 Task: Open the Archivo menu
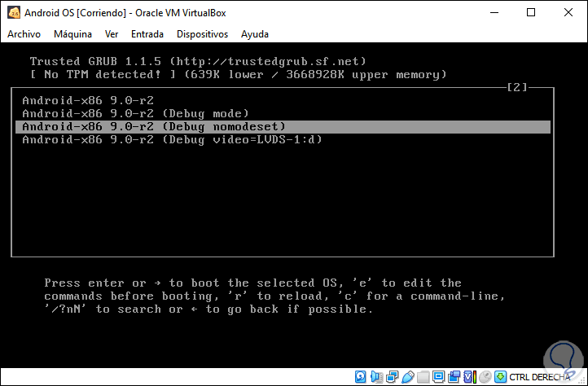pyautogui.click(x=24, y=34)
